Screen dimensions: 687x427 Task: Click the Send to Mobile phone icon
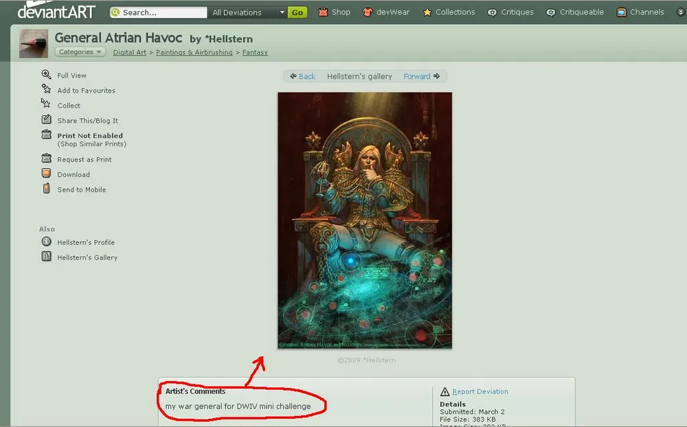[x=47, y=188]
